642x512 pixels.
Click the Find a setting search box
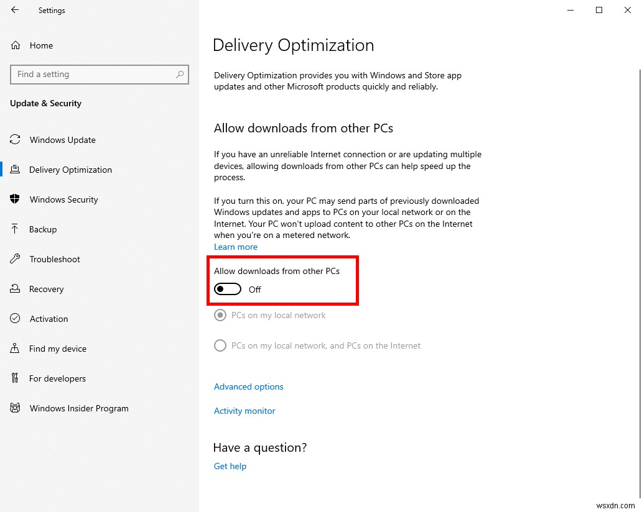click(99, 74)
